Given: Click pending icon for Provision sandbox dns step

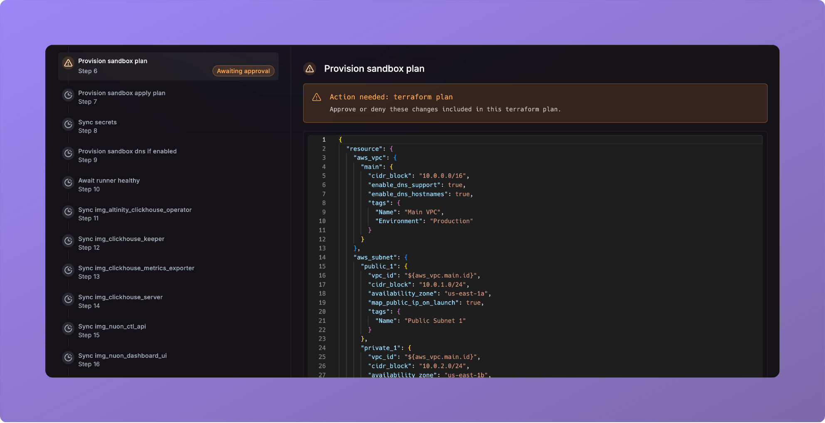Looking at the screenshot, I should click(68, 153).
